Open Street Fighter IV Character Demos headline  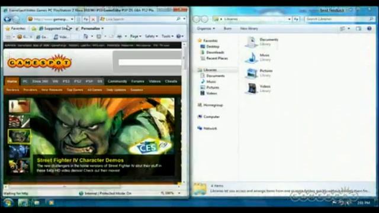coord(81,160)
